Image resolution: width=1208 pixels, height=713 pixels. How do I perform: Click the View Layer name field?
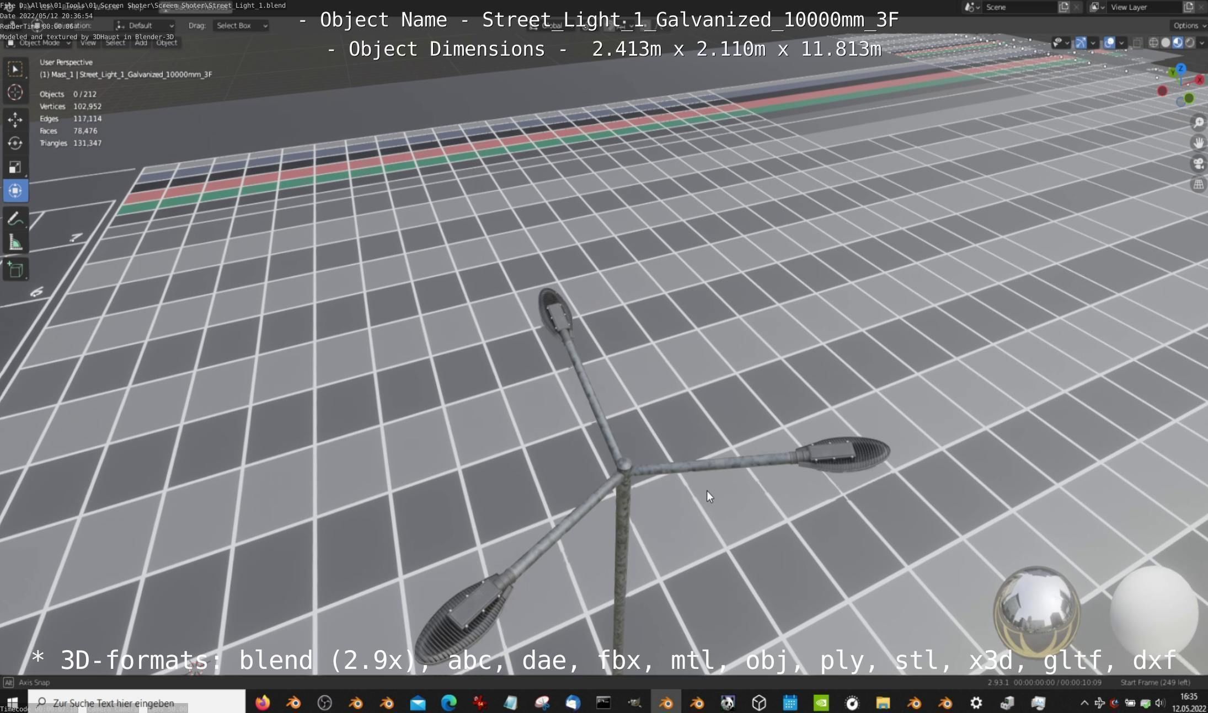pos(1145,7)
